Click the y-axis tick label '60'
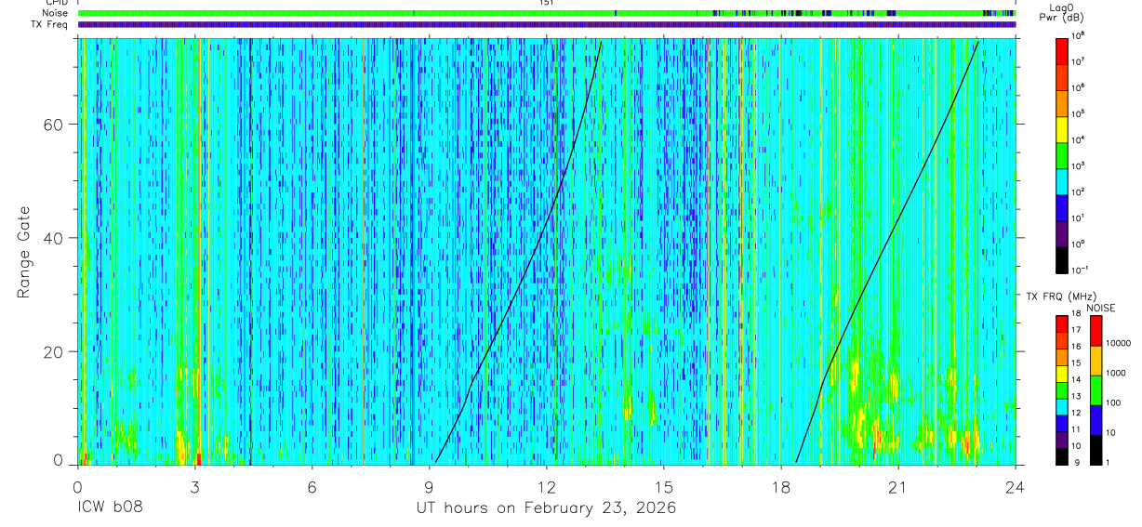 coord(54,125)
